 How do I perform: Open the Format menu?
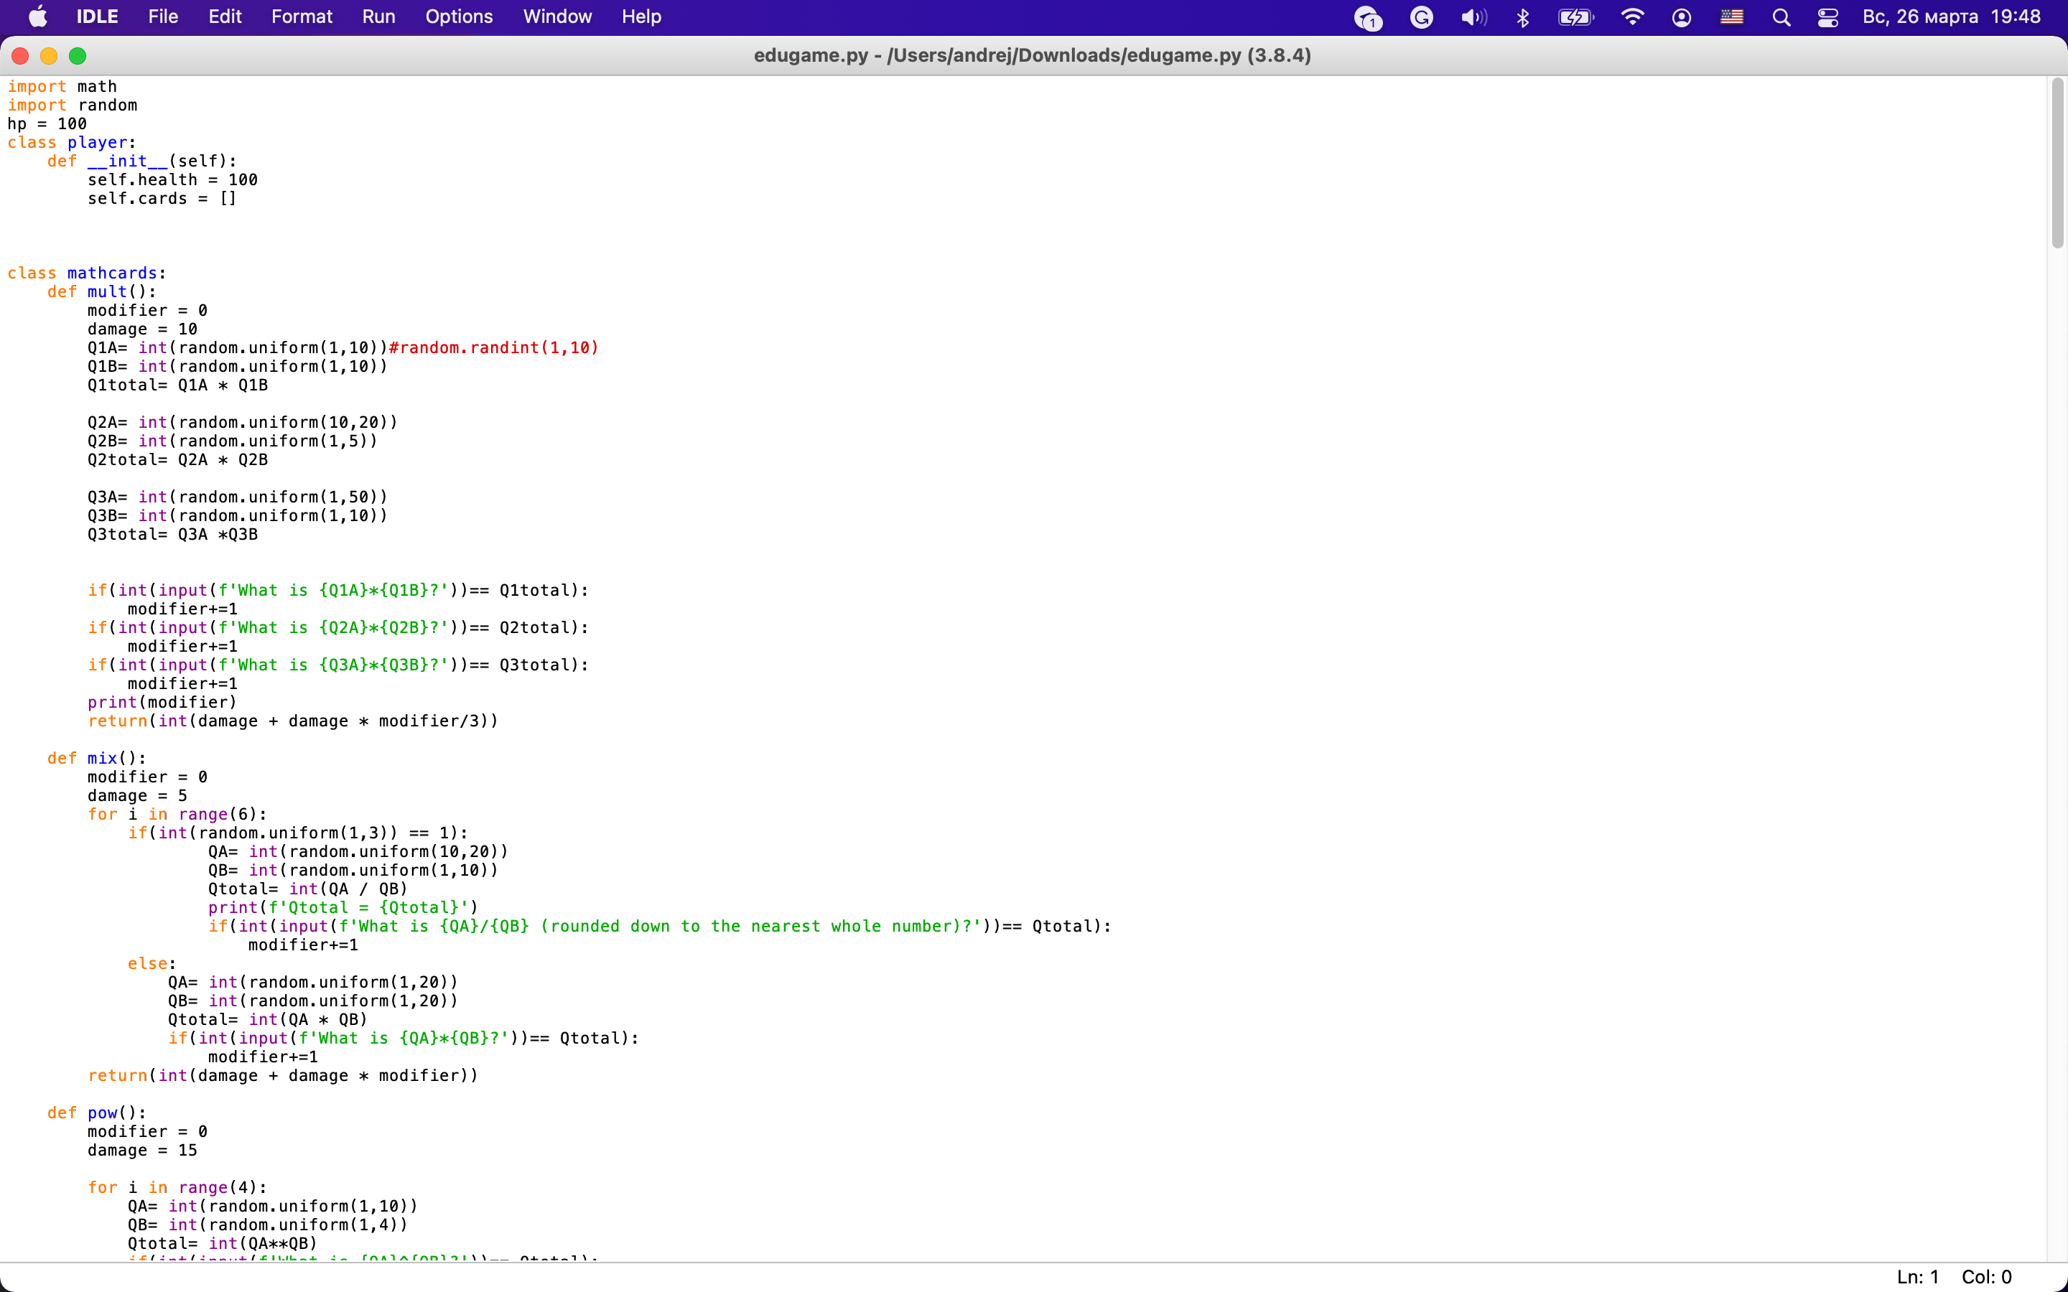tap(302, 17)
